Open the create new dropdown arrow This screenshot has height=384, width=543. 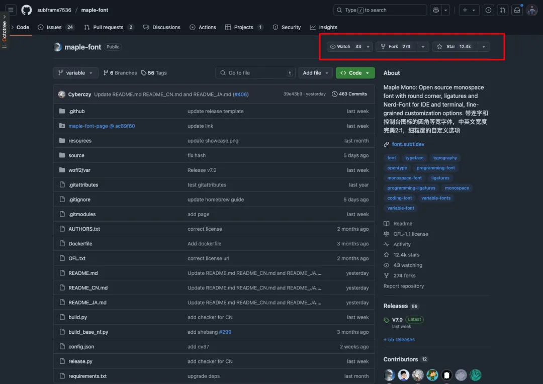(474, 10)
